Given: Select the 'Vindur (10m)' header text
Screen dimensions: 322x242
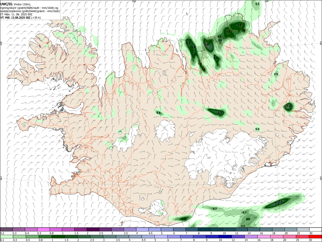Looking at the screenshot, I should (x=22, y=4).
